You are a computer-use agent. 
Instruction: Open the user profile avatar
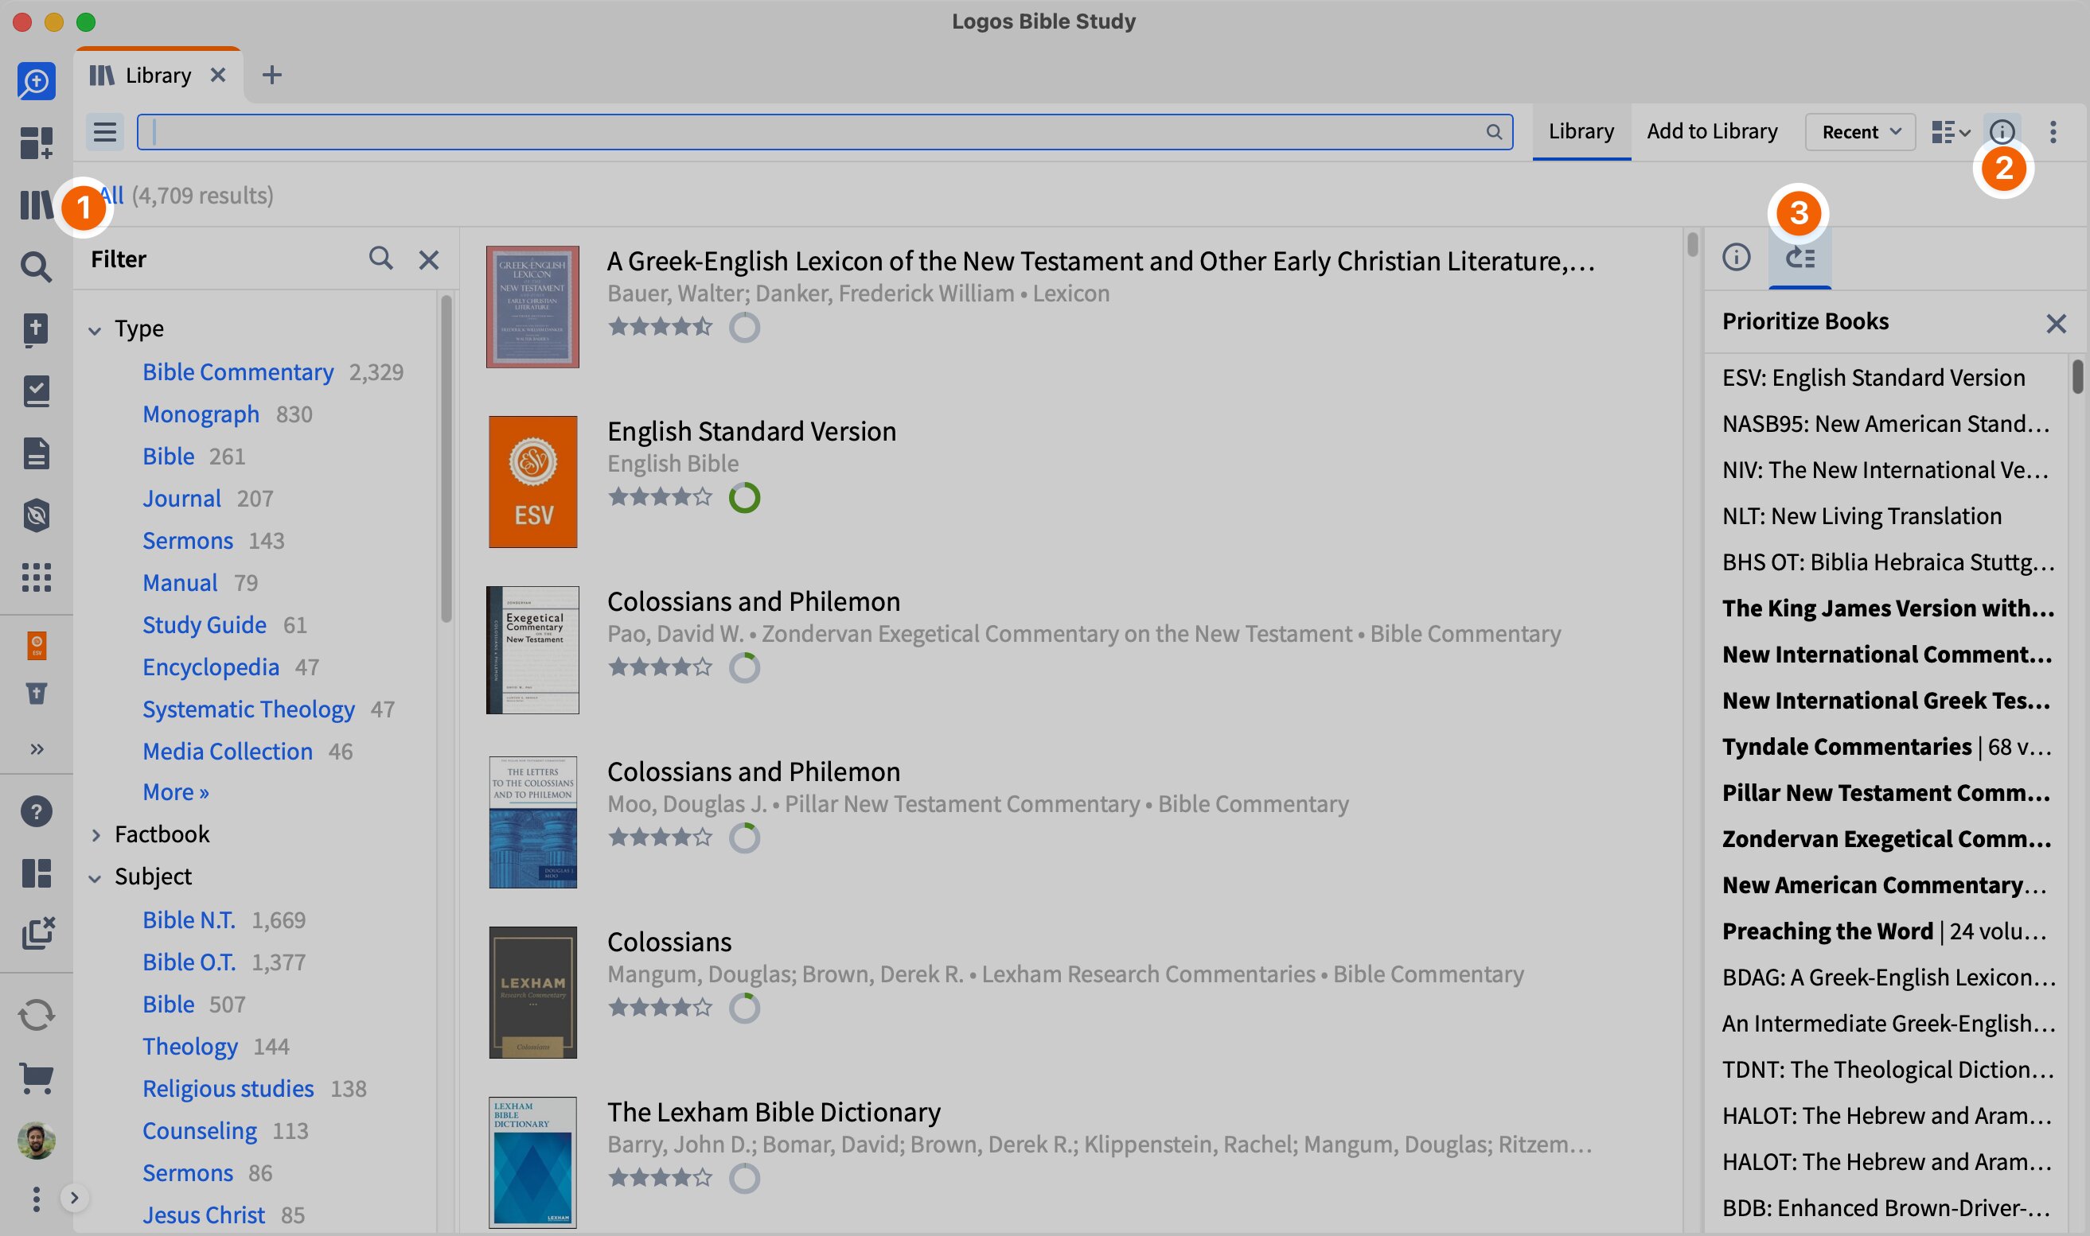(37, 1141)
